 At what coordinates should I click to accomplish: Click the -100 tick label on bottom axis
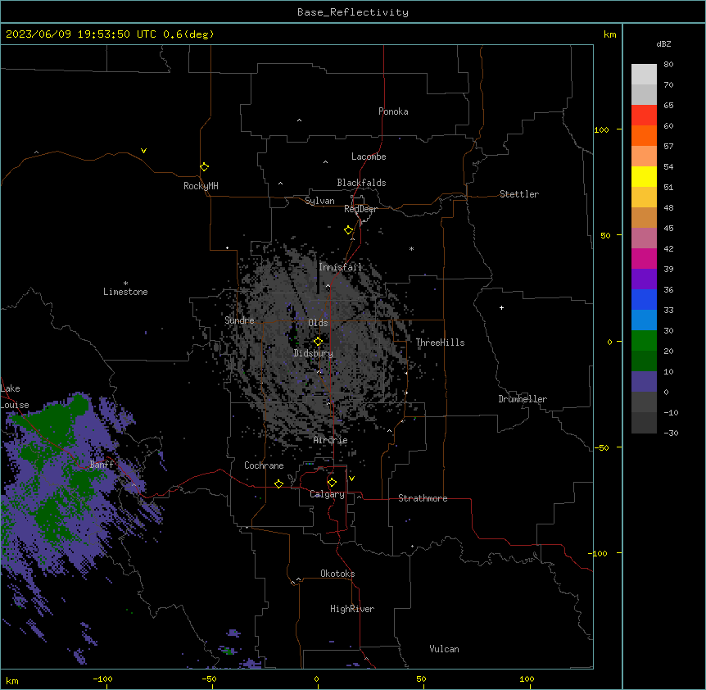coord(102,679)
